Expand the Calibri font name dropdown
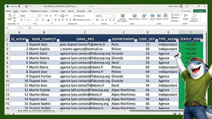 [x=37, y=16]
